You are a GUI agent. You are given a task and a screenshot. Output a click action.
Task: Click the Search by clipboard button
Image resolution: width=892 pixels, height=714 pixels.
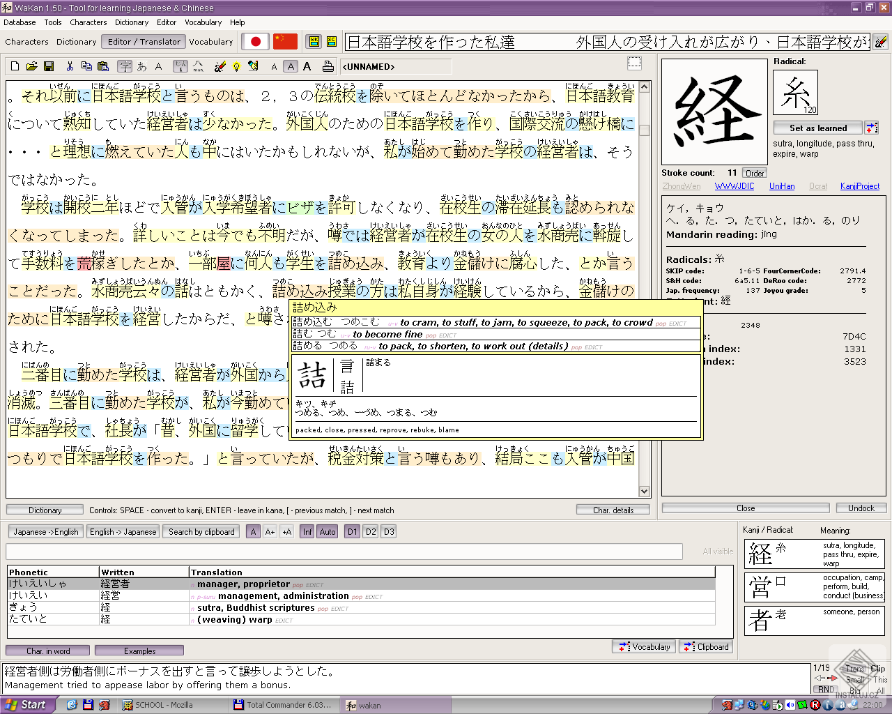coord(201,531)
